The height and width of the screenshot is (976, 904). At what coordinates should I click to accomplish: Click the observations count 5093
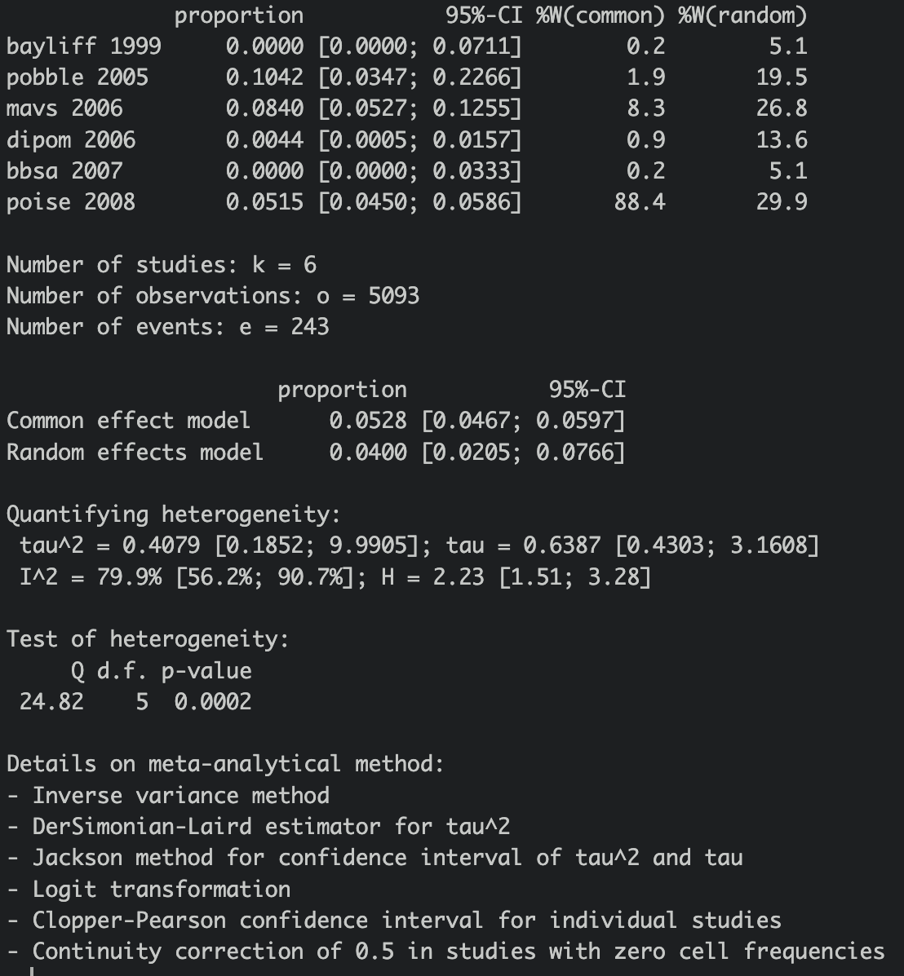pos(394,296)
